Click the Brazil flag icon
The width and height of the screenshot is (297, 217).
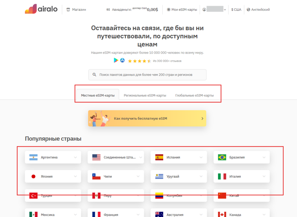[x=222, y=157]
